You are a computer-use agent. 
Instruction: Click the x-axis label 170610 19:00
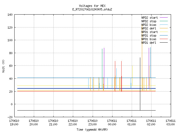[14, 123]
